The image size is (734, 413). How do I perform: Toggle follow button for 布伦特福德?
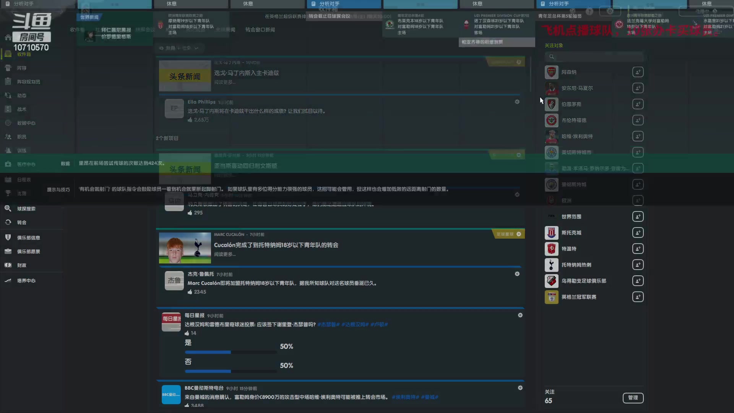pos(638,120)
